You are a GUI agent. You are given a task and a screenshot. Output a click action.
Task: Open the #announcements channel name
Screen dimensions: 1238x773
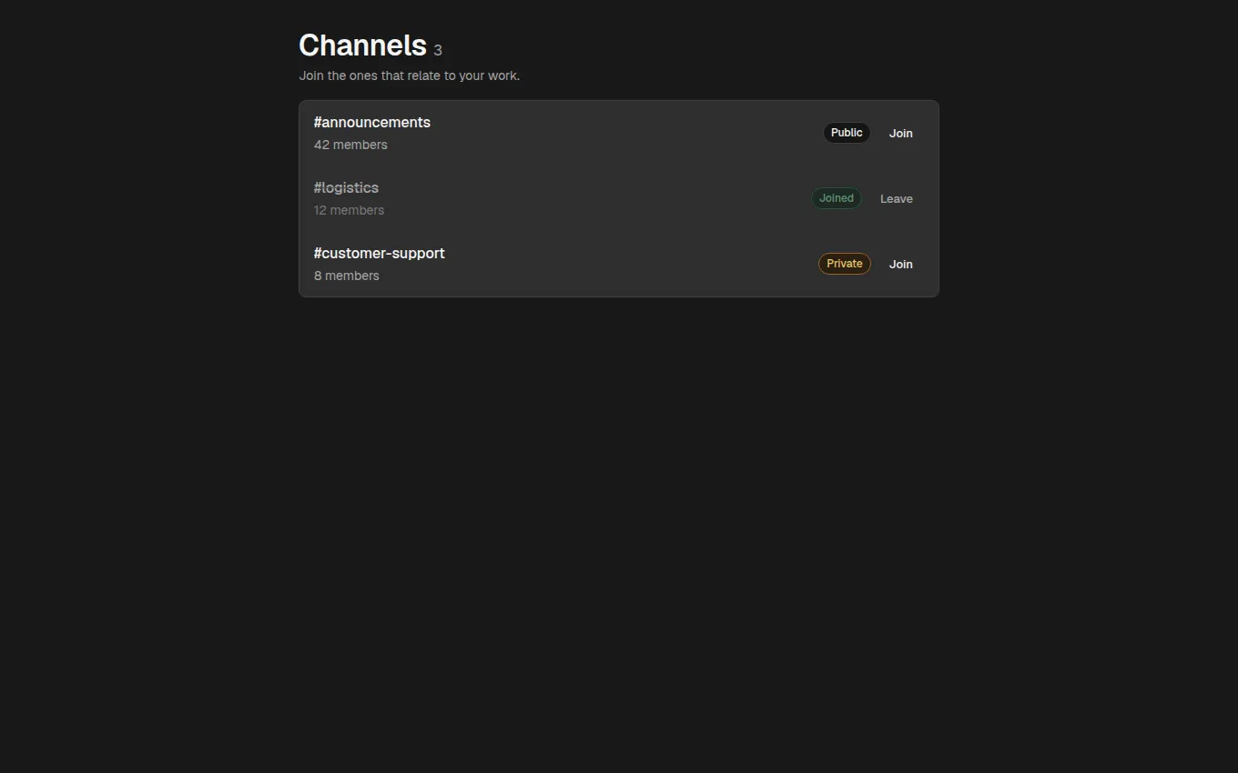click(371, 123)
